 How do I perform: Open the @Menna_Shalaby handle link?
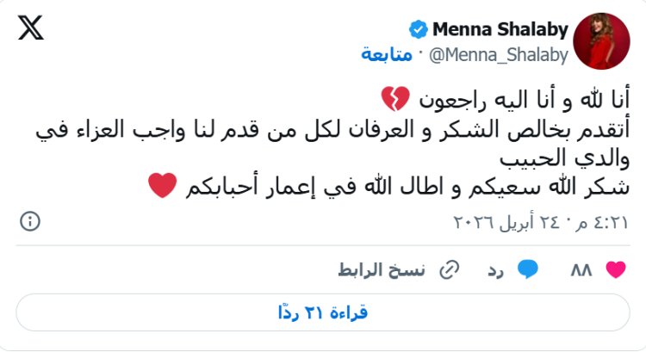click(498, 55)
